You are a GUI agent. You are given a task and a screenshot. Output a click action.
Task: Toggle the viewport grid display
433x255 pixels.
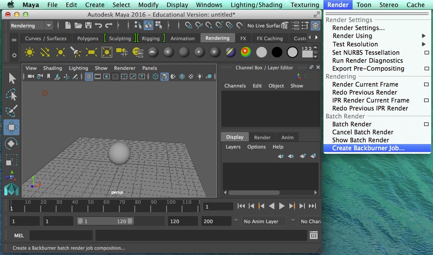coord(89,76)
